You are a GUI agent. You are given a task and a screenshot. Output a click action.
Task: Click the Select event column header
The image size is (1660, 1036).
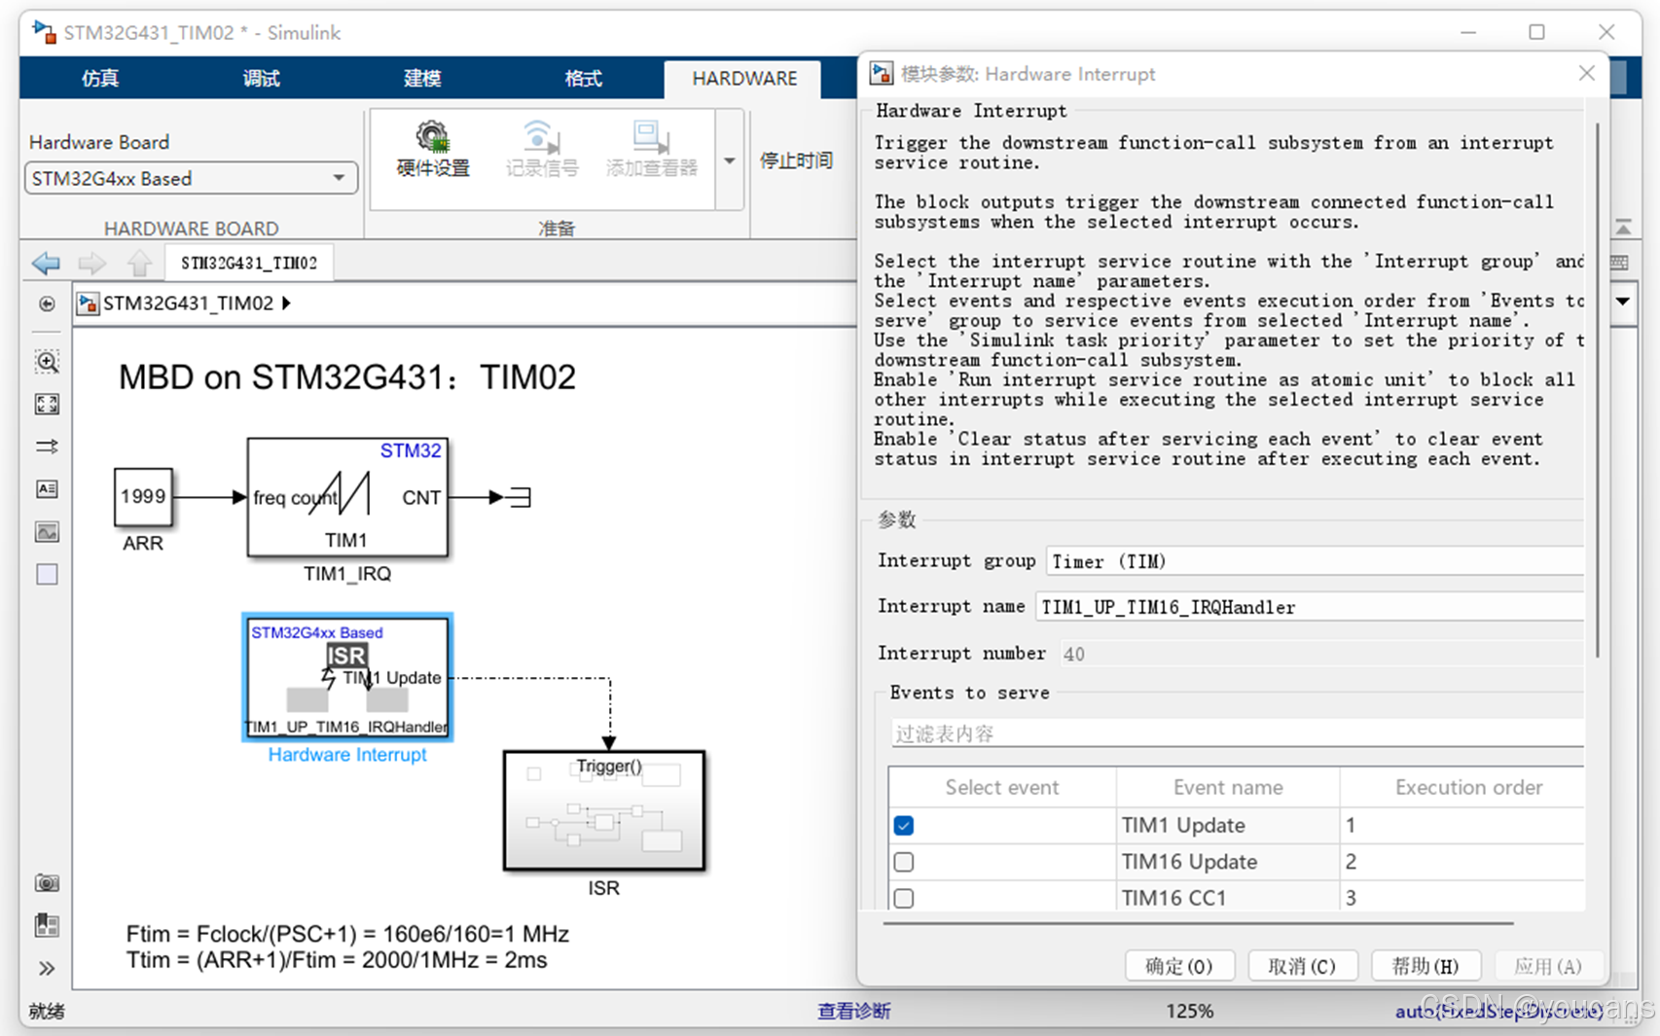click(x=1002, y=788)
